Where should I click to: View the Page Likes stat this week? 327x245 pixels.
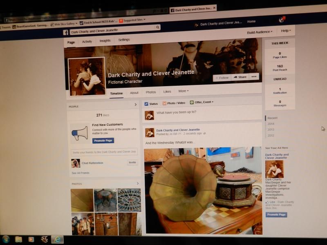point(280,55)
